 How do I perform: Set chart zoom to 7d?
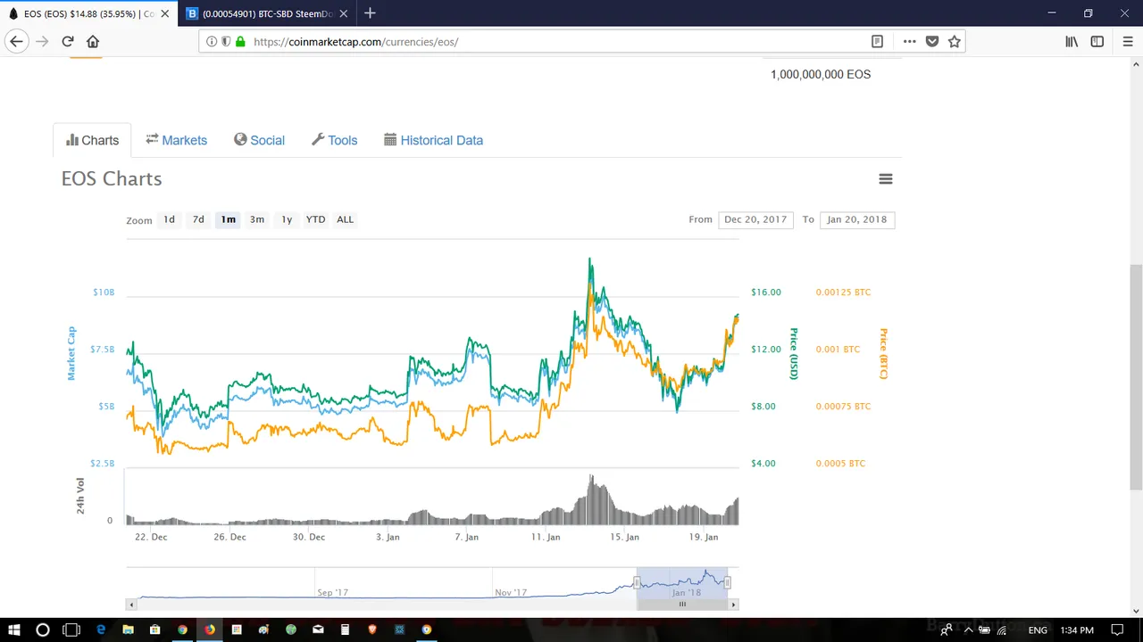click(x=198, y=219)
